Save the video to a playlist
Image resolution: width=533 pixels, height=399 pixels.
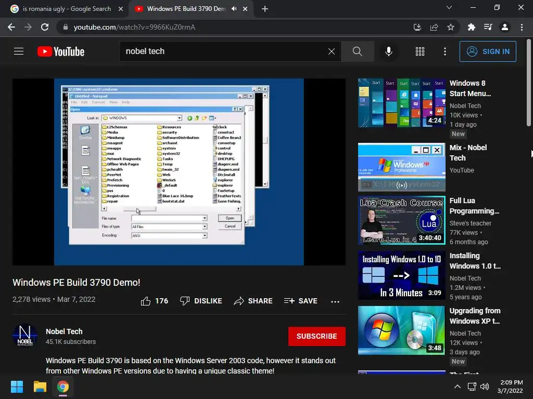tap(301, 301)
